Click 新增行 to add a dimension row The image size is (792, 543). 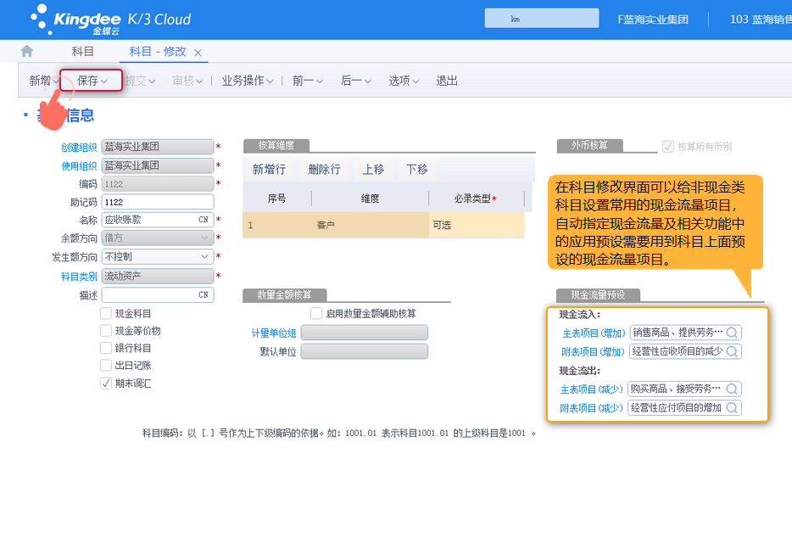(269, 170)
